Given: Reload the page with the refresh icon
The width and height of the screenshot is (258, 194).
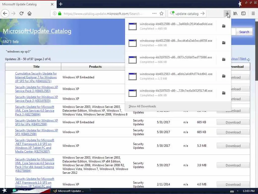Looking at the screenshot, I should [x=21, y=14].
